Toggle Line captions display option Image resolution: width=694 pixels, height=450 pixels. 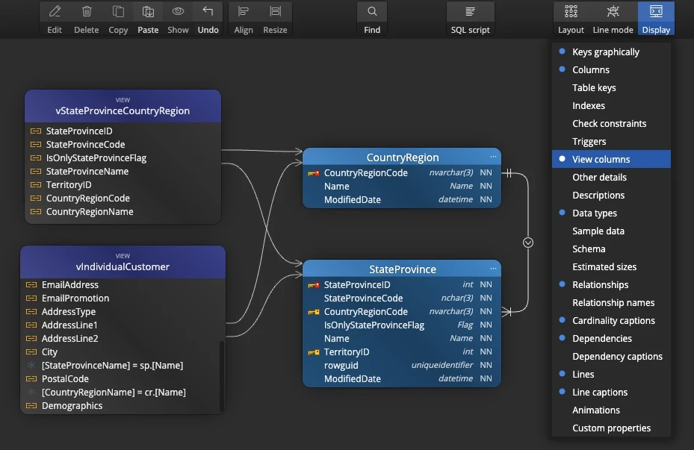[x=611, y=392]
